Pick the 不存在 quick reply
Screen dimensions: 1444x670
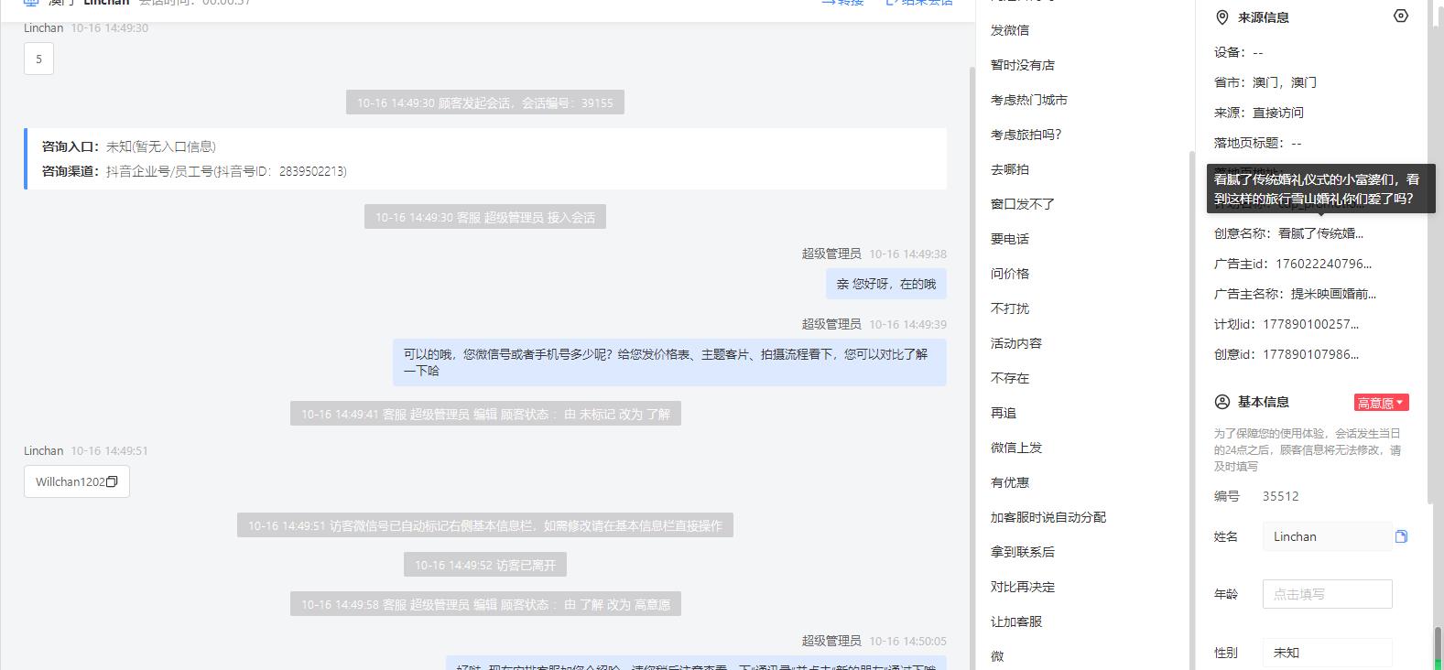pos(1010,378)
